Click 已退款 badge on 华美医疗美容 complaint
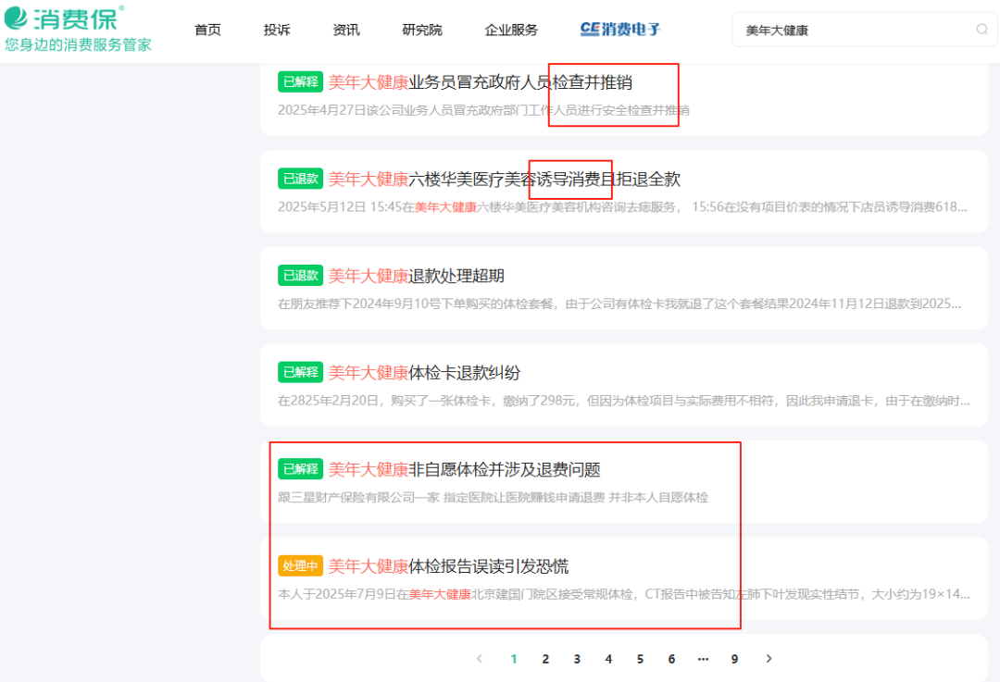Image resolution: width=1000 pixels, height=682 pixels. (300, 180)
